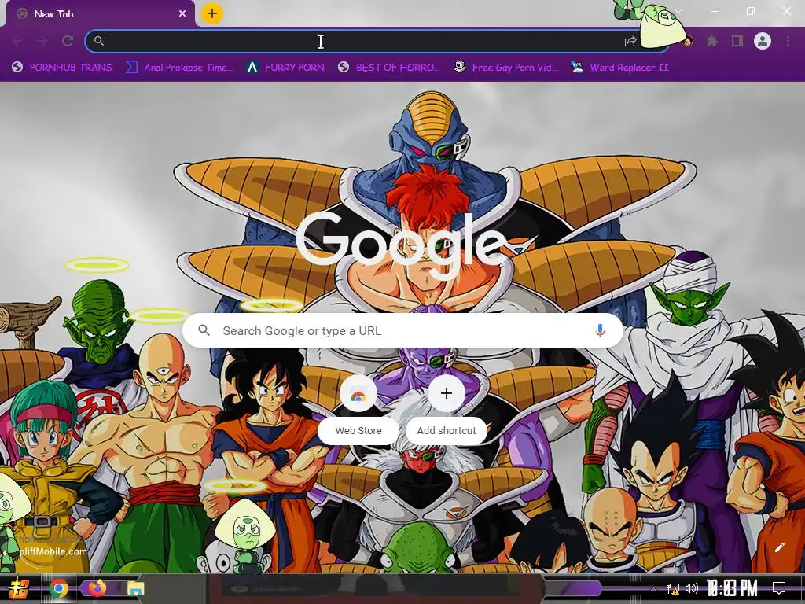Open the Start menu on taskbar
The image size is (805, 604).
[19, 588]
